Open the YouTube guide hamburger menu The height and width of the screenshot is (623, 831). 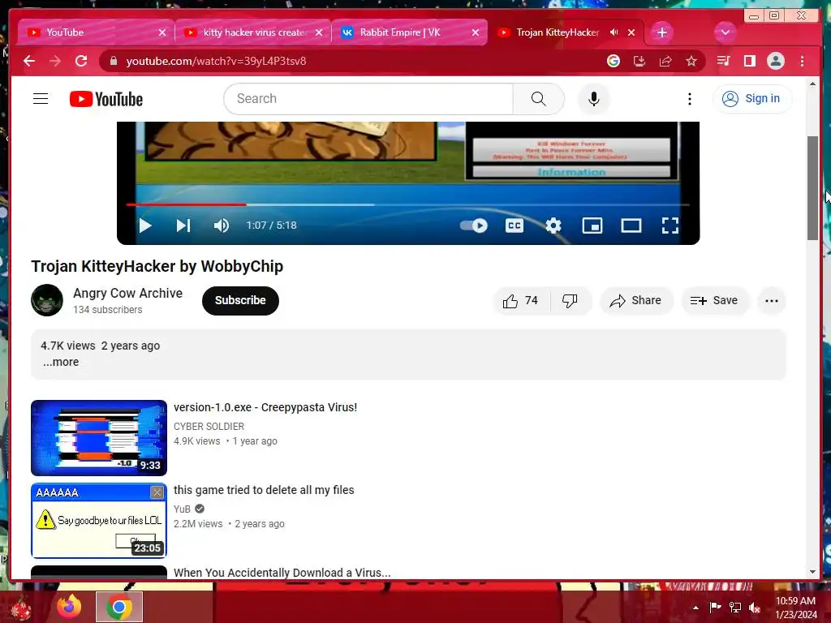coord(41,98)
